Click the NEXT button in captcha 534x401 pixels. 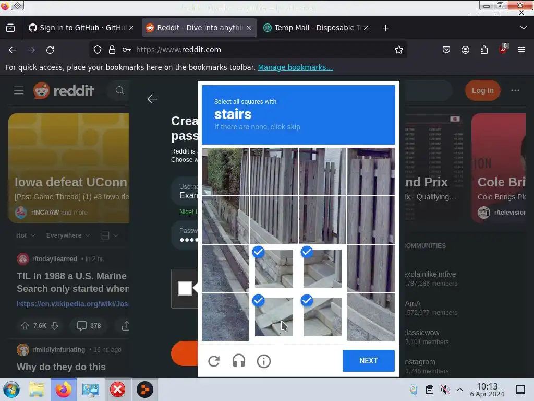click(369, 360)
